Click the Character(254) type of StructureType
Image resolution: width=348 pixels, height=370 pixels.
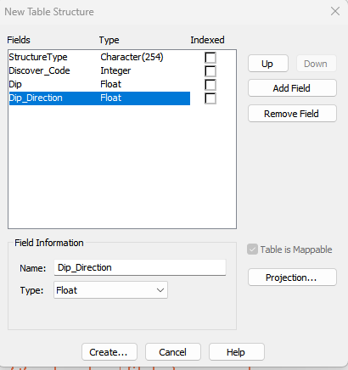(x=132, y=57)
